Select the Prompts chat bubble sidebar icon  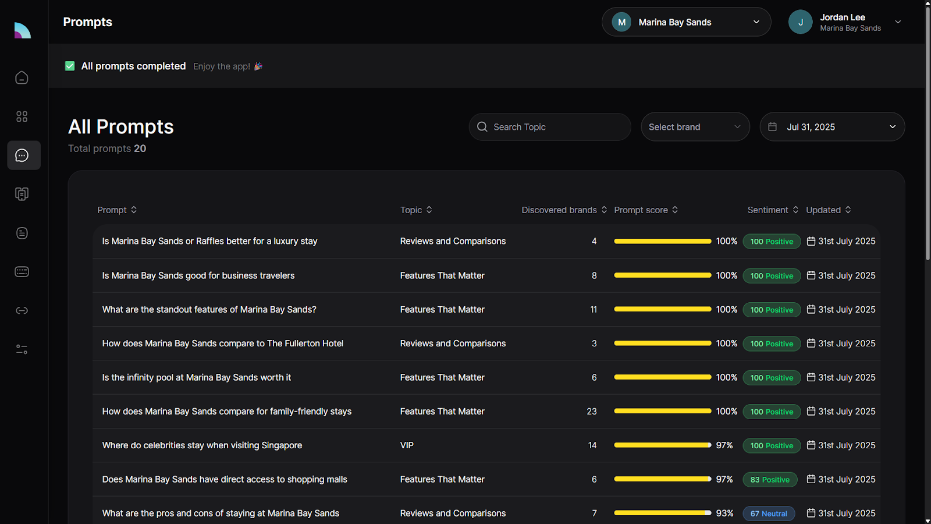pyautogui.click(x=23, y=155)
